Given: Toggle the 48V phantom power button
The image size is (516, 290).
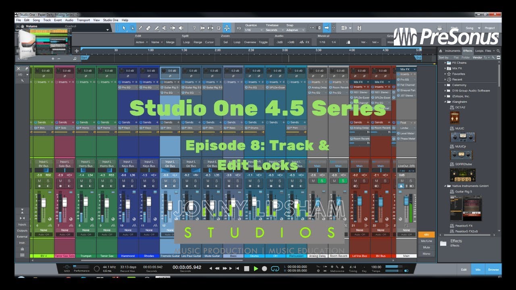Looking at the screenshot, I should pos(426,234).
